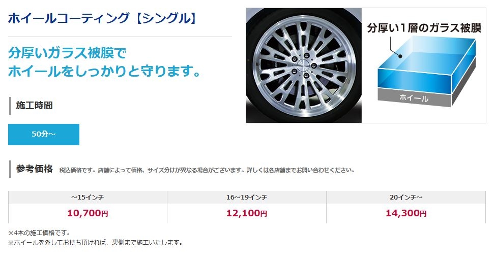
Task: Click the ※4本の施工価格です note
Action: (x=39, y=233)
